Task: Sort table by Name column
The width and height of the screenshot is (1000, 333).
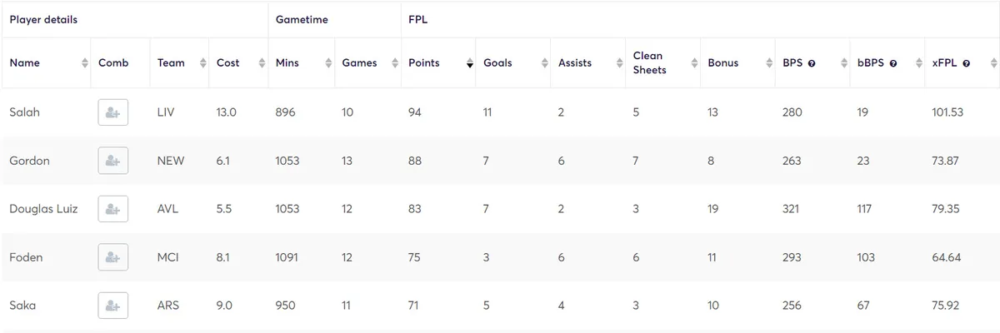Action: point(46,63)
